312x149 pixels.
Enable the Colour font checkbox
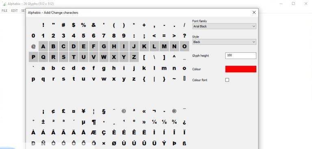click(x=227, y=80)
